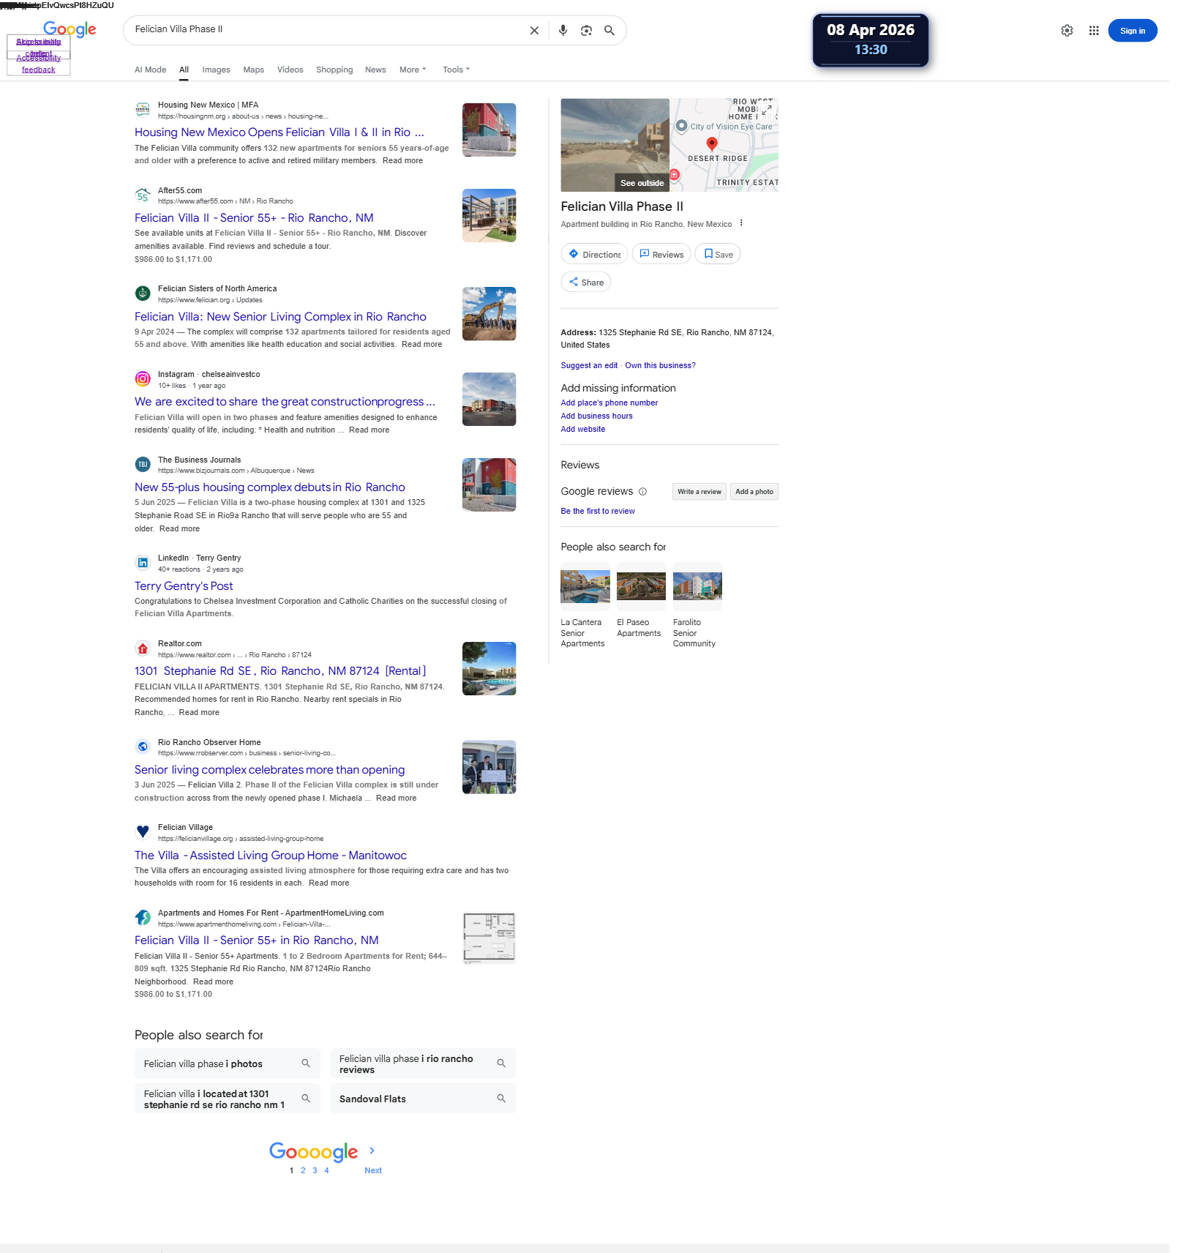
Task: Click the Housing New Mexico site favicon
Action: 143,110
